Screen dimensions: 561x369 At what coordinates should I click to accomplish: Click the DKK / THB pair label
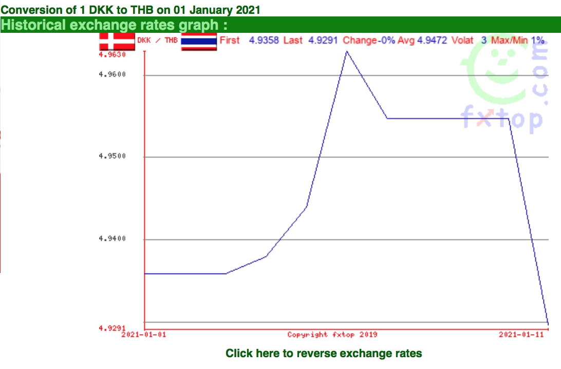157,41
